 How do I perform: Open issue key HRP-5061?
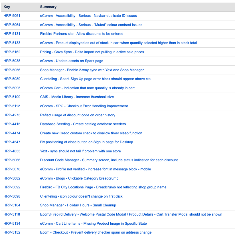click(12, 16)
